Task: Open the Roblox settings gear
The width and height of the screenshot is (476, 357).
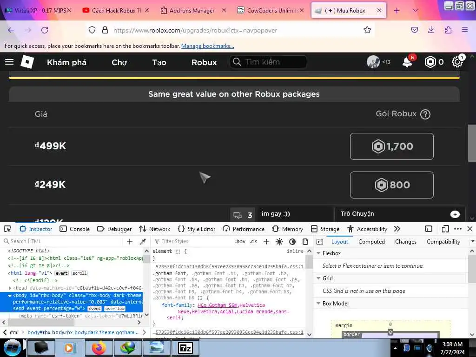Action: [457, 62]
